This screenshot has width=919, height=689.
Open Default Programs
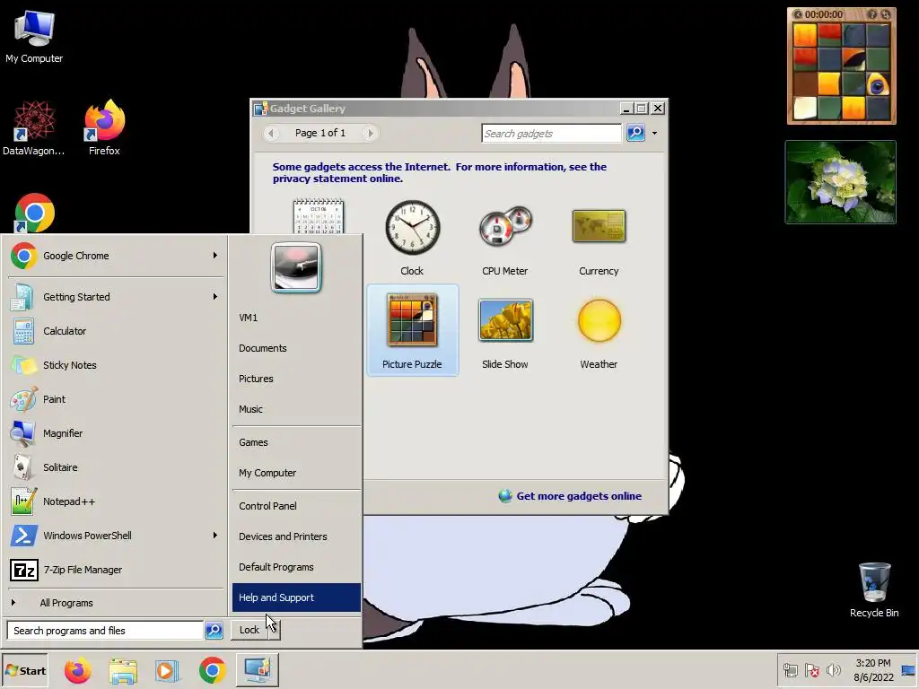(296, 567)
